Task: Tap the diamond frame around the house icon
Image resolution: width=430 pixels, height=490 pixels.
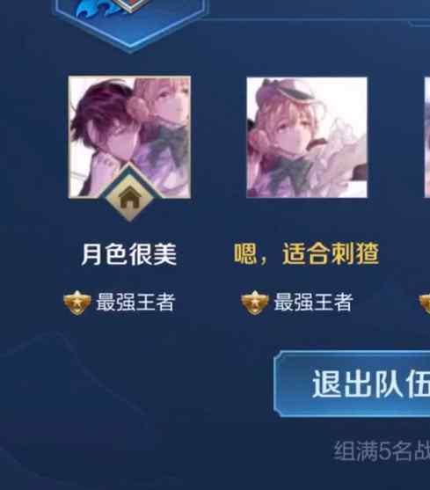Action: point(129,192)
